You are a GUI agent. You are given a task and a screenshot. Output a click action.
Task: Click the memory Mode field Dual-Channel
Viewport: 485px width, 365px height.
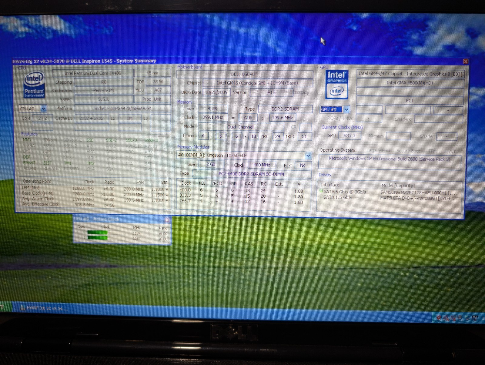(241, 127)
